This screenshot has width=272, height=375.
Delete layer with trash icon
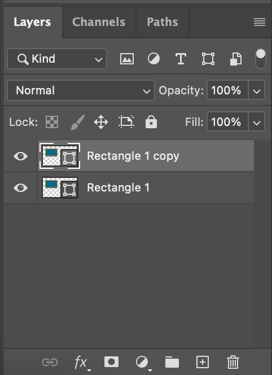click(233, 362)
